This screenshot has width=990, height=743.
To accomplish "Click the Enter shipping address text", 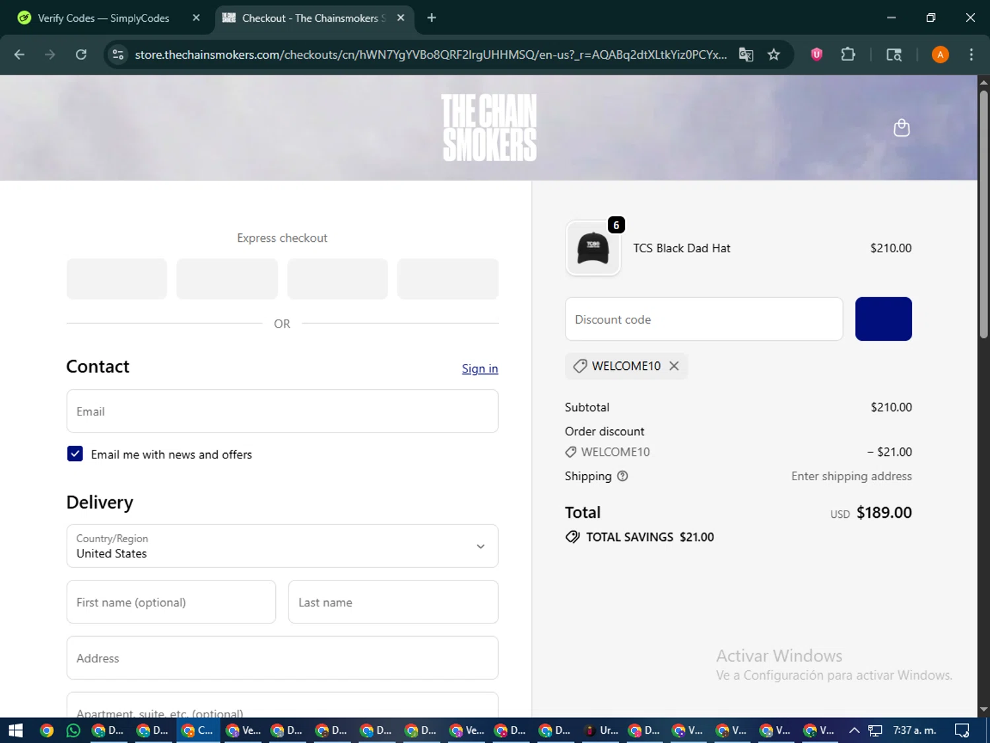I will coord(851,476).
